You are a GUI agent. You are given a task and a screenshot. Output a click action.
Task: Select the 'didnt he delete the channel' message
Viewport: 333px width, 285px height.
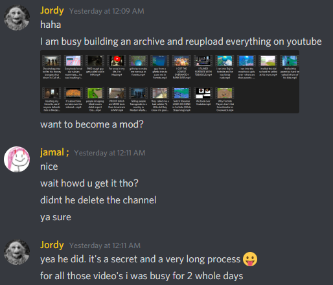click(x=98, y=200)
